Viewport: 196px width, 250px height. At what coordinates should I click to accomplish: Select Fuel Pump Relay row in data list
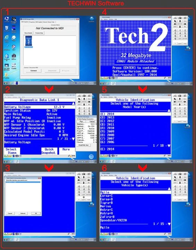(39, 117)
